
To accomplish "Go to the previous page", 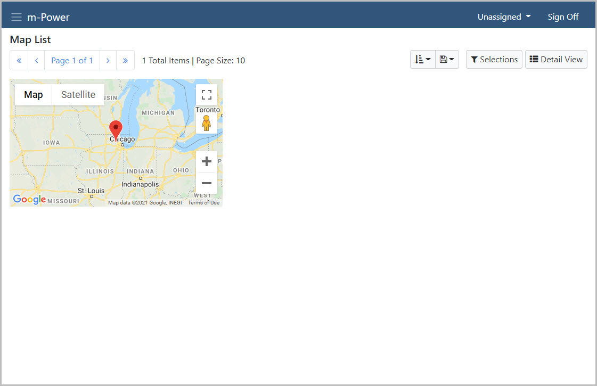I will [37, 61].
